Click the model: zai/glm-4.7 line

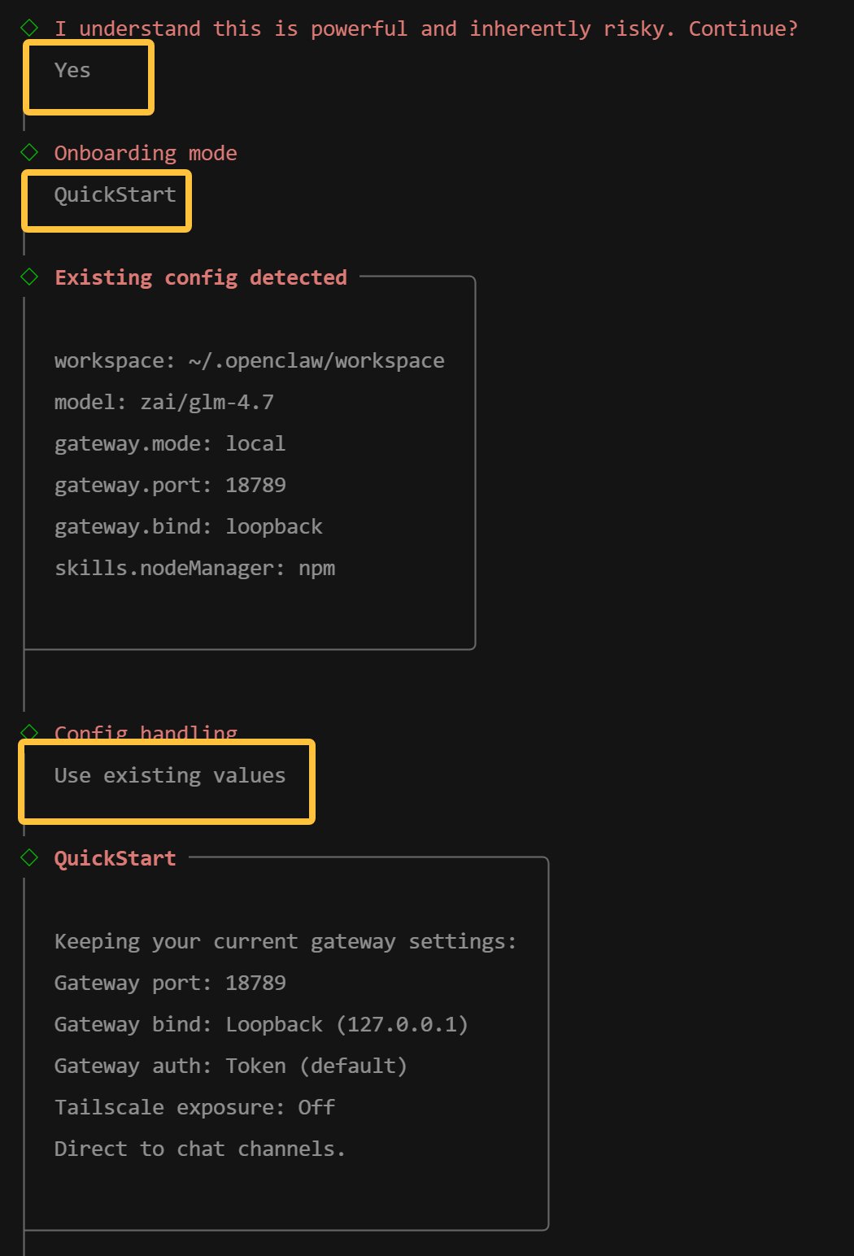pyautogui.click(x=163, y=402)
